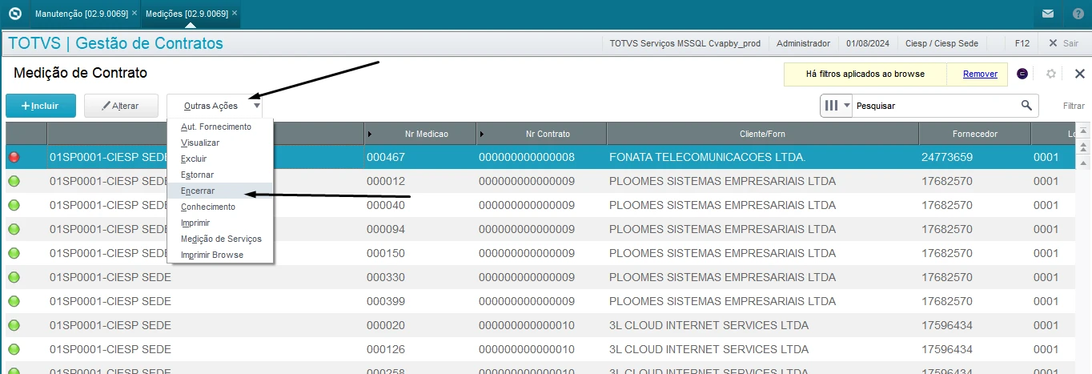Close the Medição de Contrato browse panel

[x=1078, y=74]
